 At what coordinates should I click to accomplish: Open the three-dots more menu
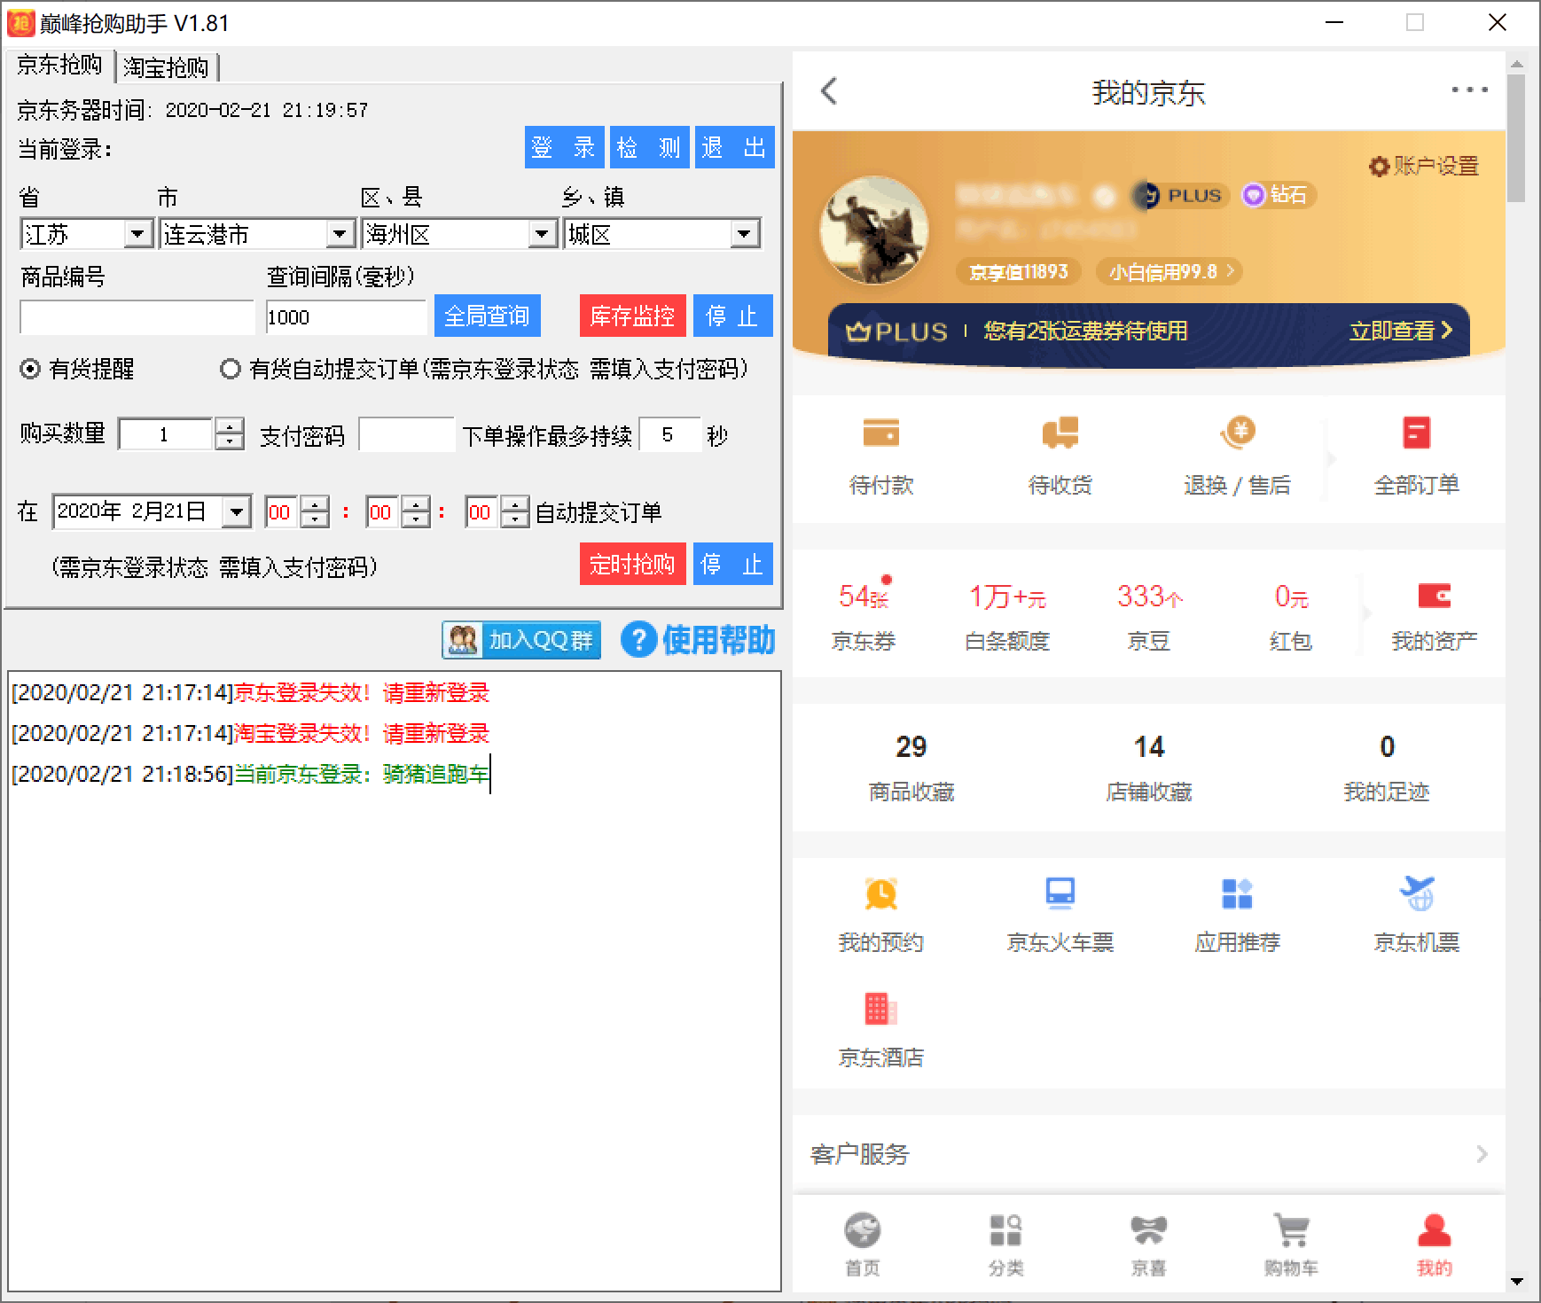1469,90
